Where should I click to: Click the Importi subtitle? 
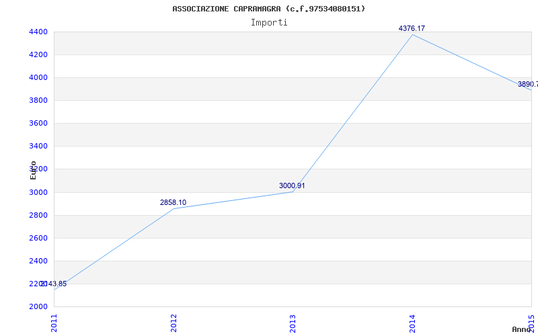269,23
